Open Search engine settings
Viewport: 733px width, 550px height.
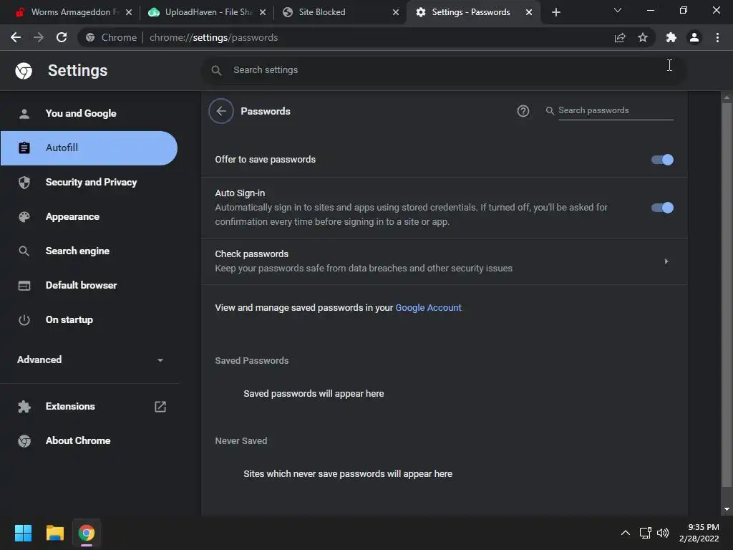tap(89, 251)
